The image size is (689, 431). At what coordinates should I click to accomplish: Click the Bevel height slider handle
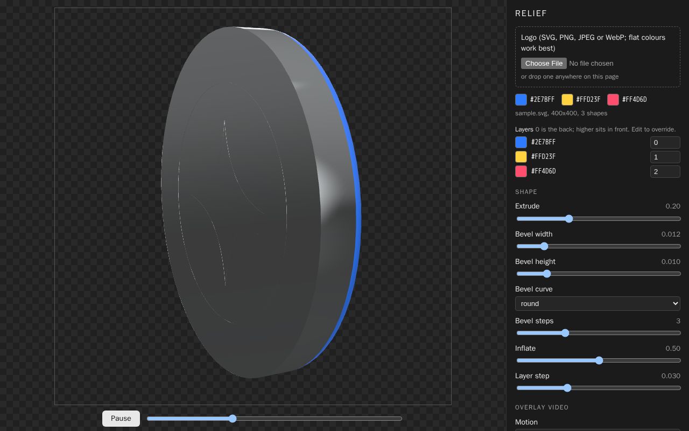point(547,274)
